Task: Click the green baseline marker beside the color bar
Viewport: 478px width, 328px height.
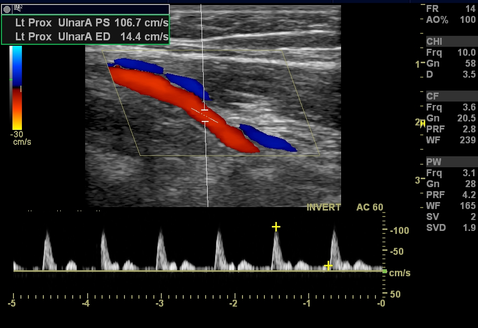Action: click(11, 80)
